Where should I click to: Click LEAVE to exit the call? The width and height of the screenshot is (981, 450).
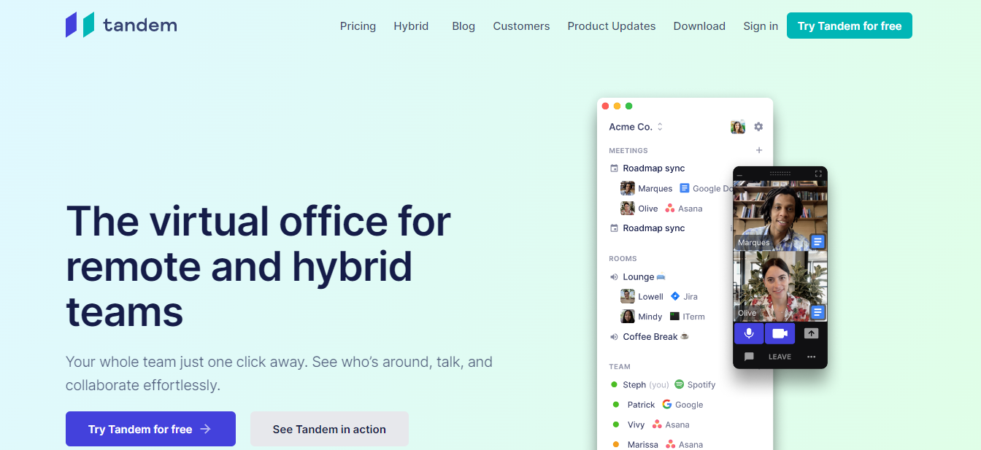click(x=780, y=357)
